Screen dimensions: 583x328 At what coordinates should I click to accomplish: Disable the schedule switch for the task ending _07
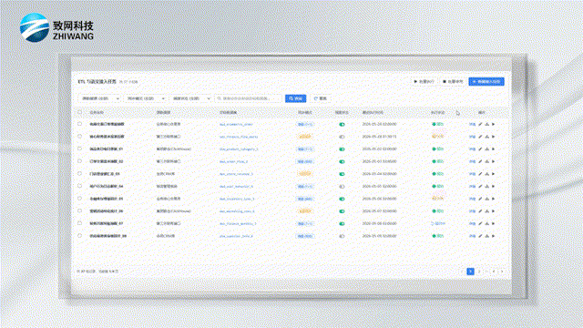[x=343, y=224]
